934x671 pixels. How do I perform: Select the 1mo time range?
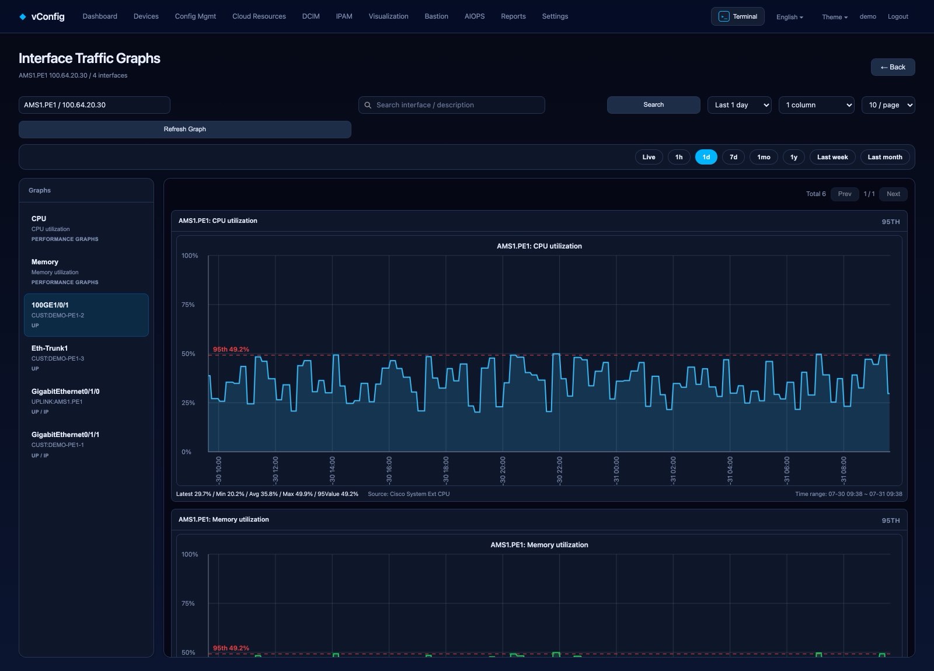pyautogui.click(x=764, y=157)
